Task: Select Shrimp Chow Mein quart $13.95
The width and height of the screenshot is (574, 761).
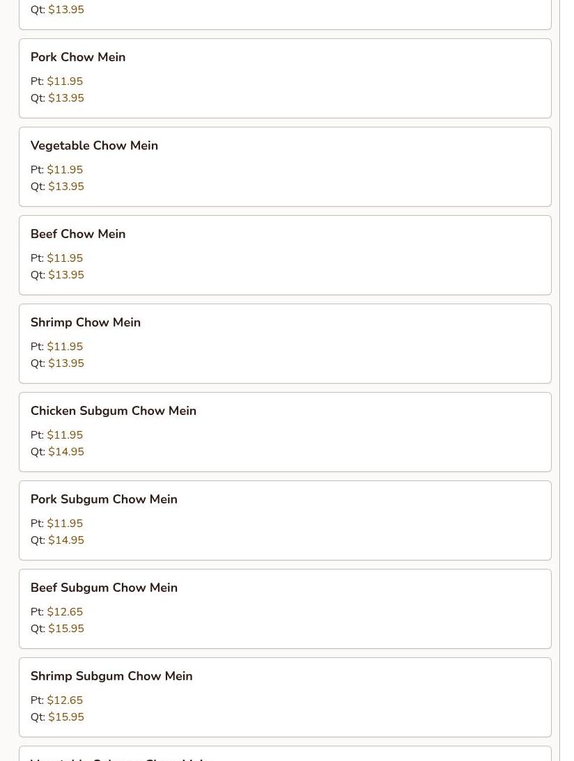Action: 66,363
